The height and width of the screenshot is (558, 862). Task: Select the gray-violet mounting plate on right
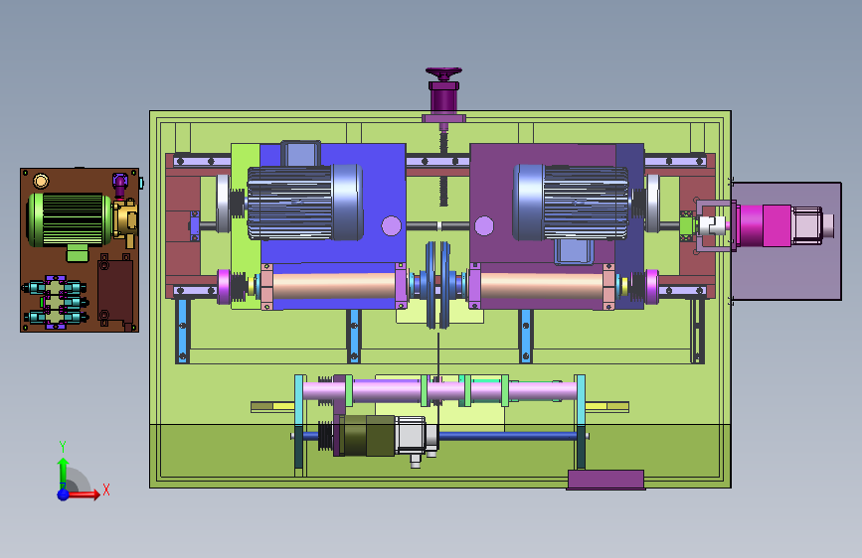coord(786,241)
